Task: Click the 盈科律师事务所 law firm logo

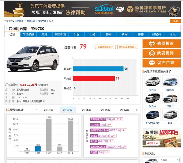Action: (x=146, y=9)
